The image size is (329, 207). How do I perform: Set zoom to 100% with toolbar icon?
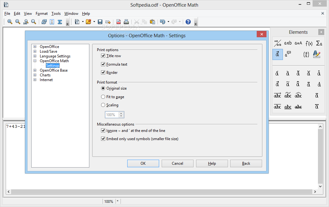[x=26, y=22]
